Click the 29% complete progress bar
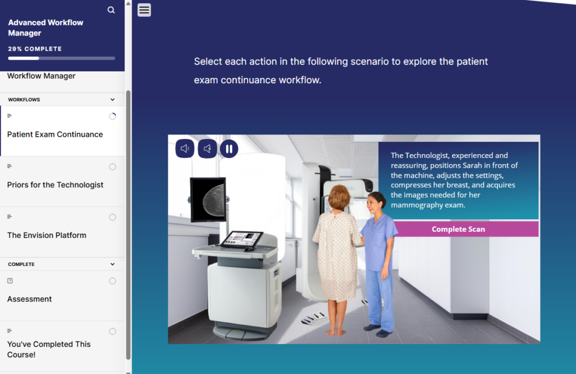This screenshot has width=576, height=374. (61, 58)
